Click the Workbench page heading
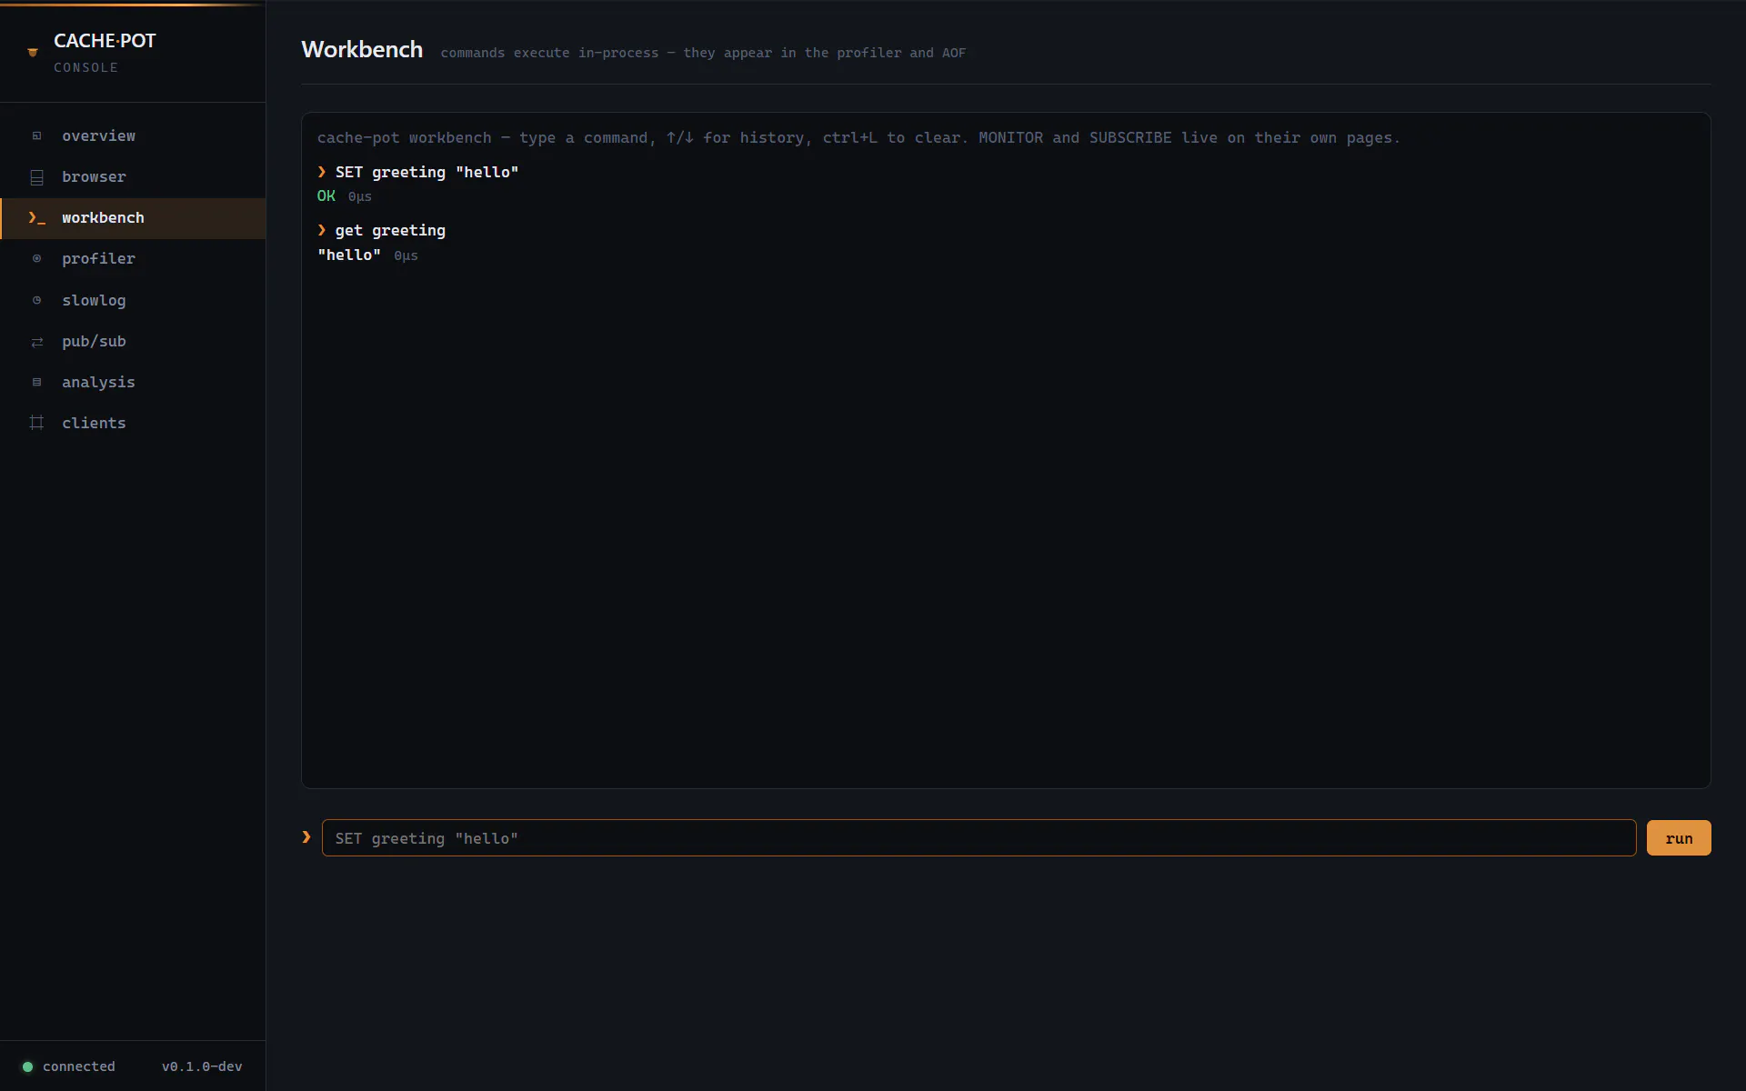Viewport: 1746px width, 1091px height. (x=362, y=50)
